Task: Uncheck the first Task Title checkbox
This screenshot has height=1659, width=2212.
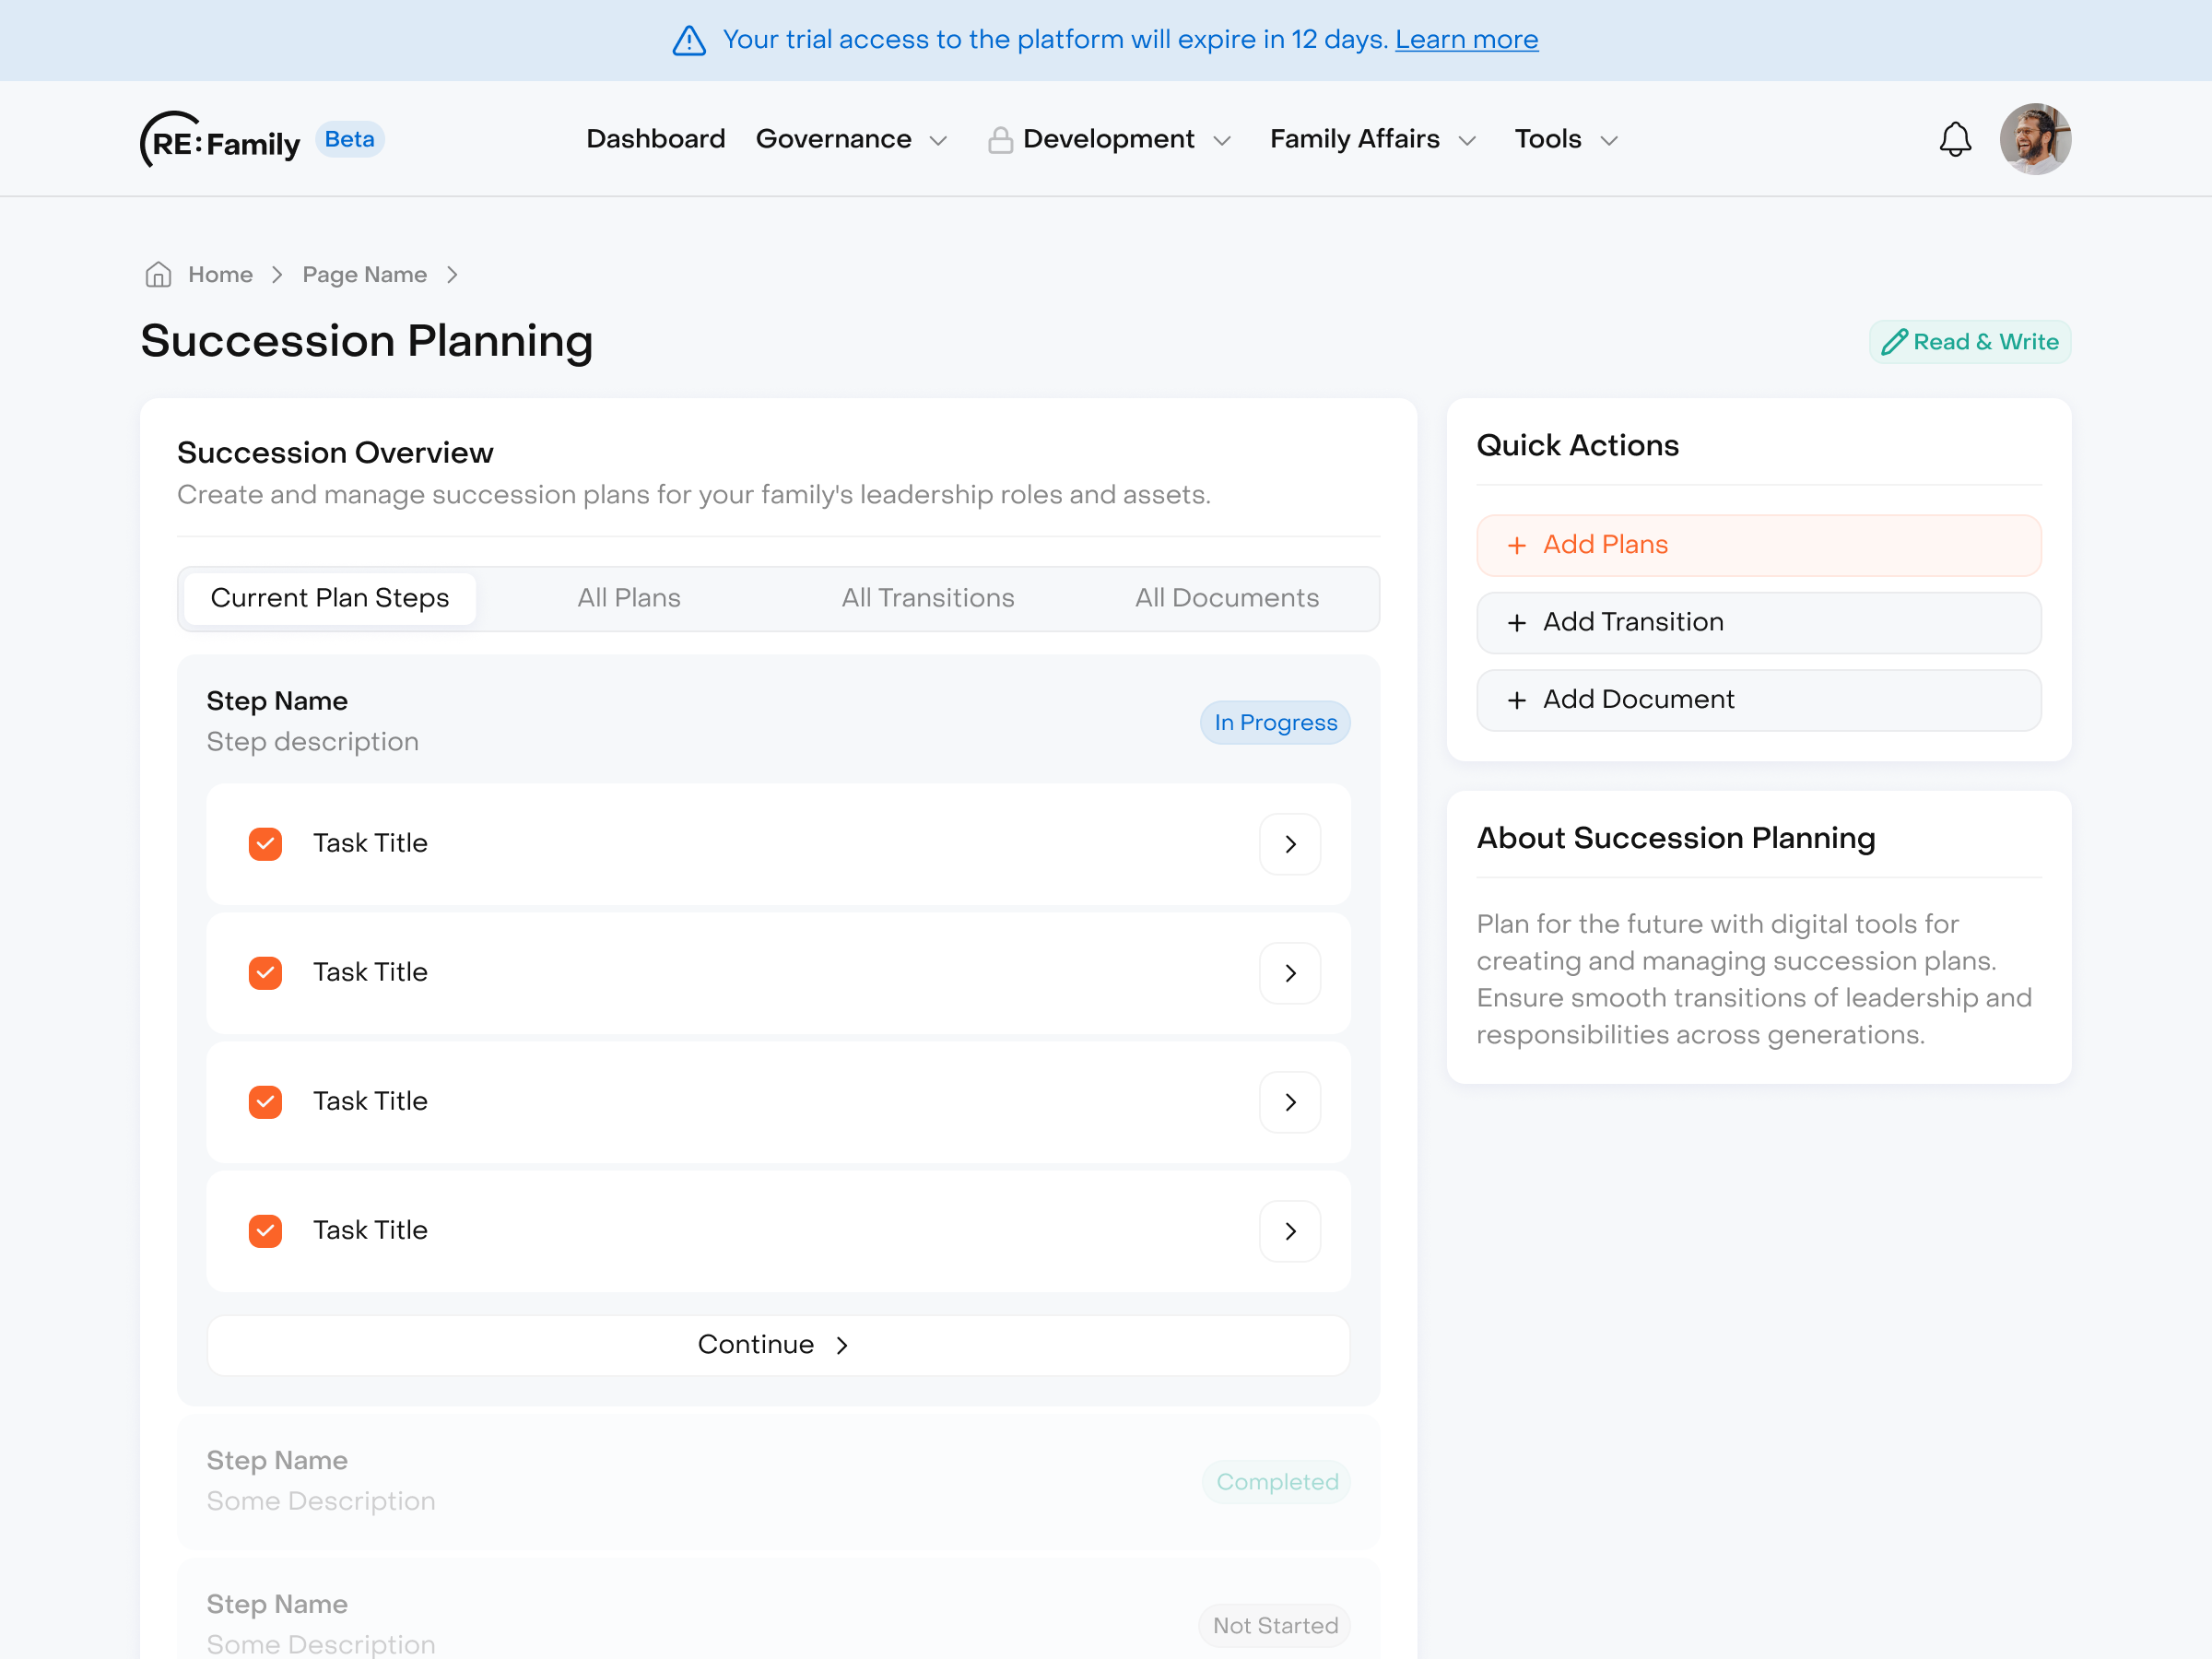Action: tap(265, 843)
